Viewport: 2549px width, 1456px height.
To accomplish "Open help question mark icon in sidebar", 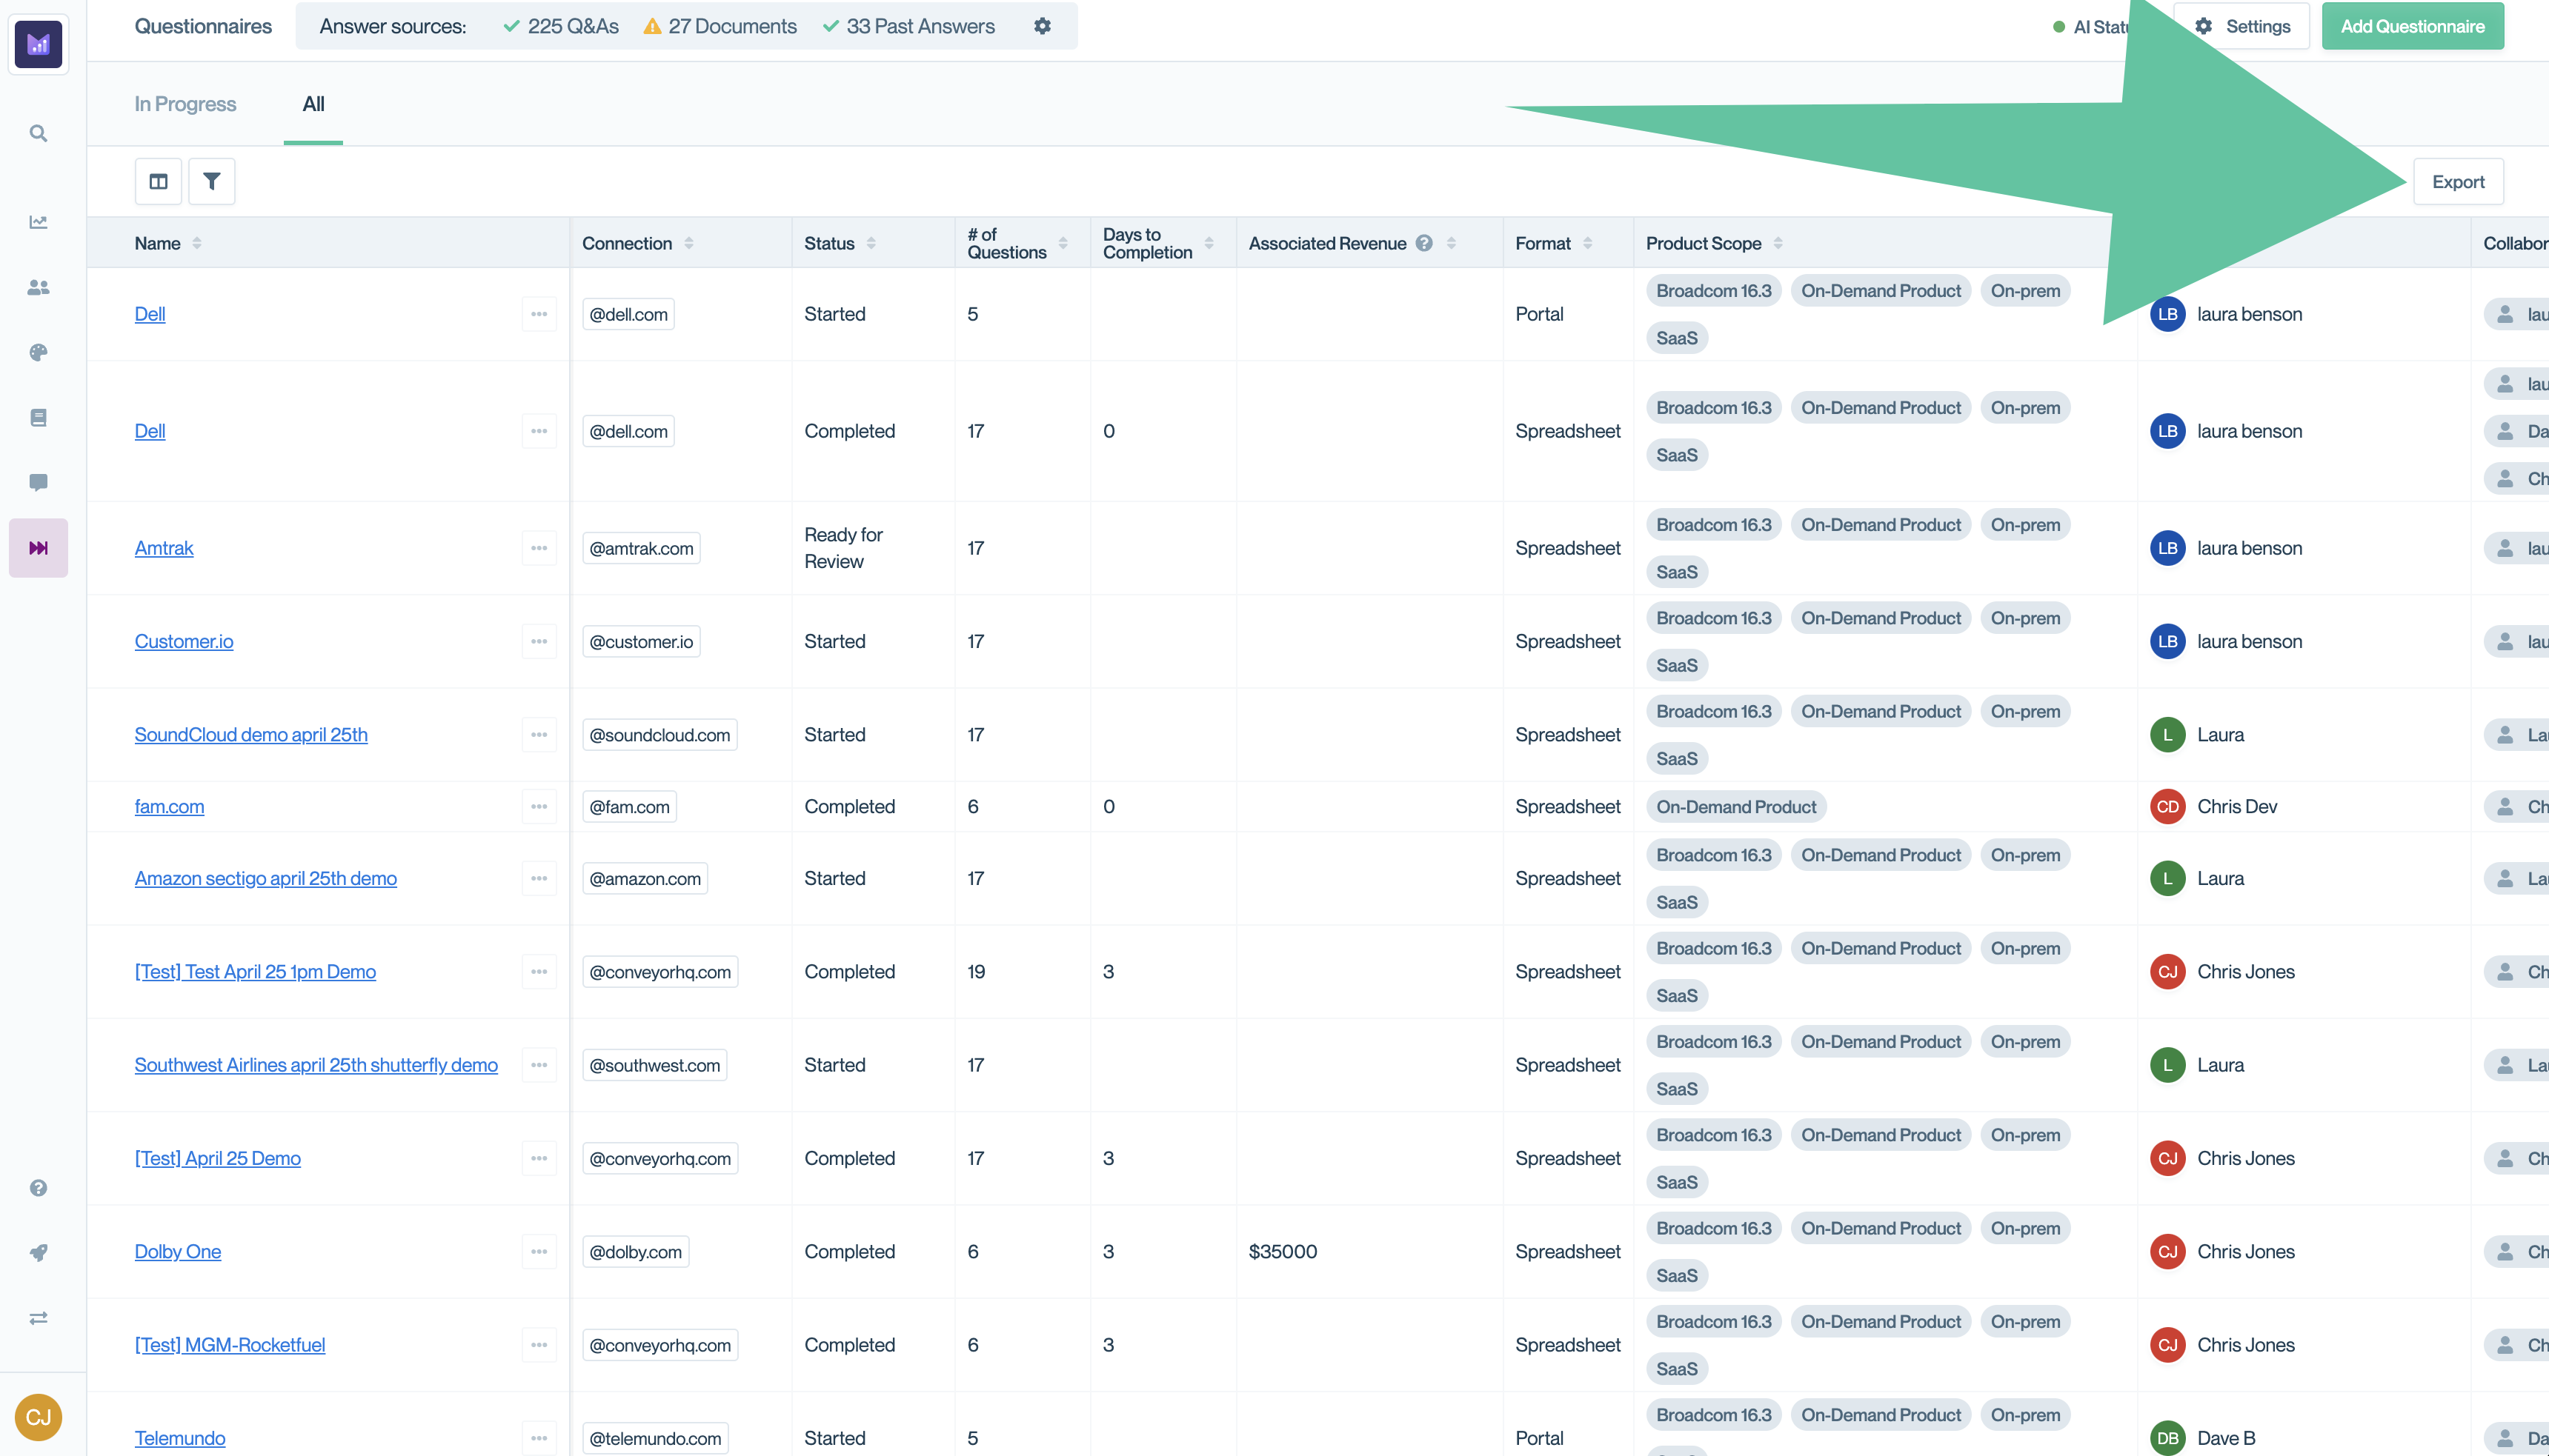I will tap(38, 1187).
